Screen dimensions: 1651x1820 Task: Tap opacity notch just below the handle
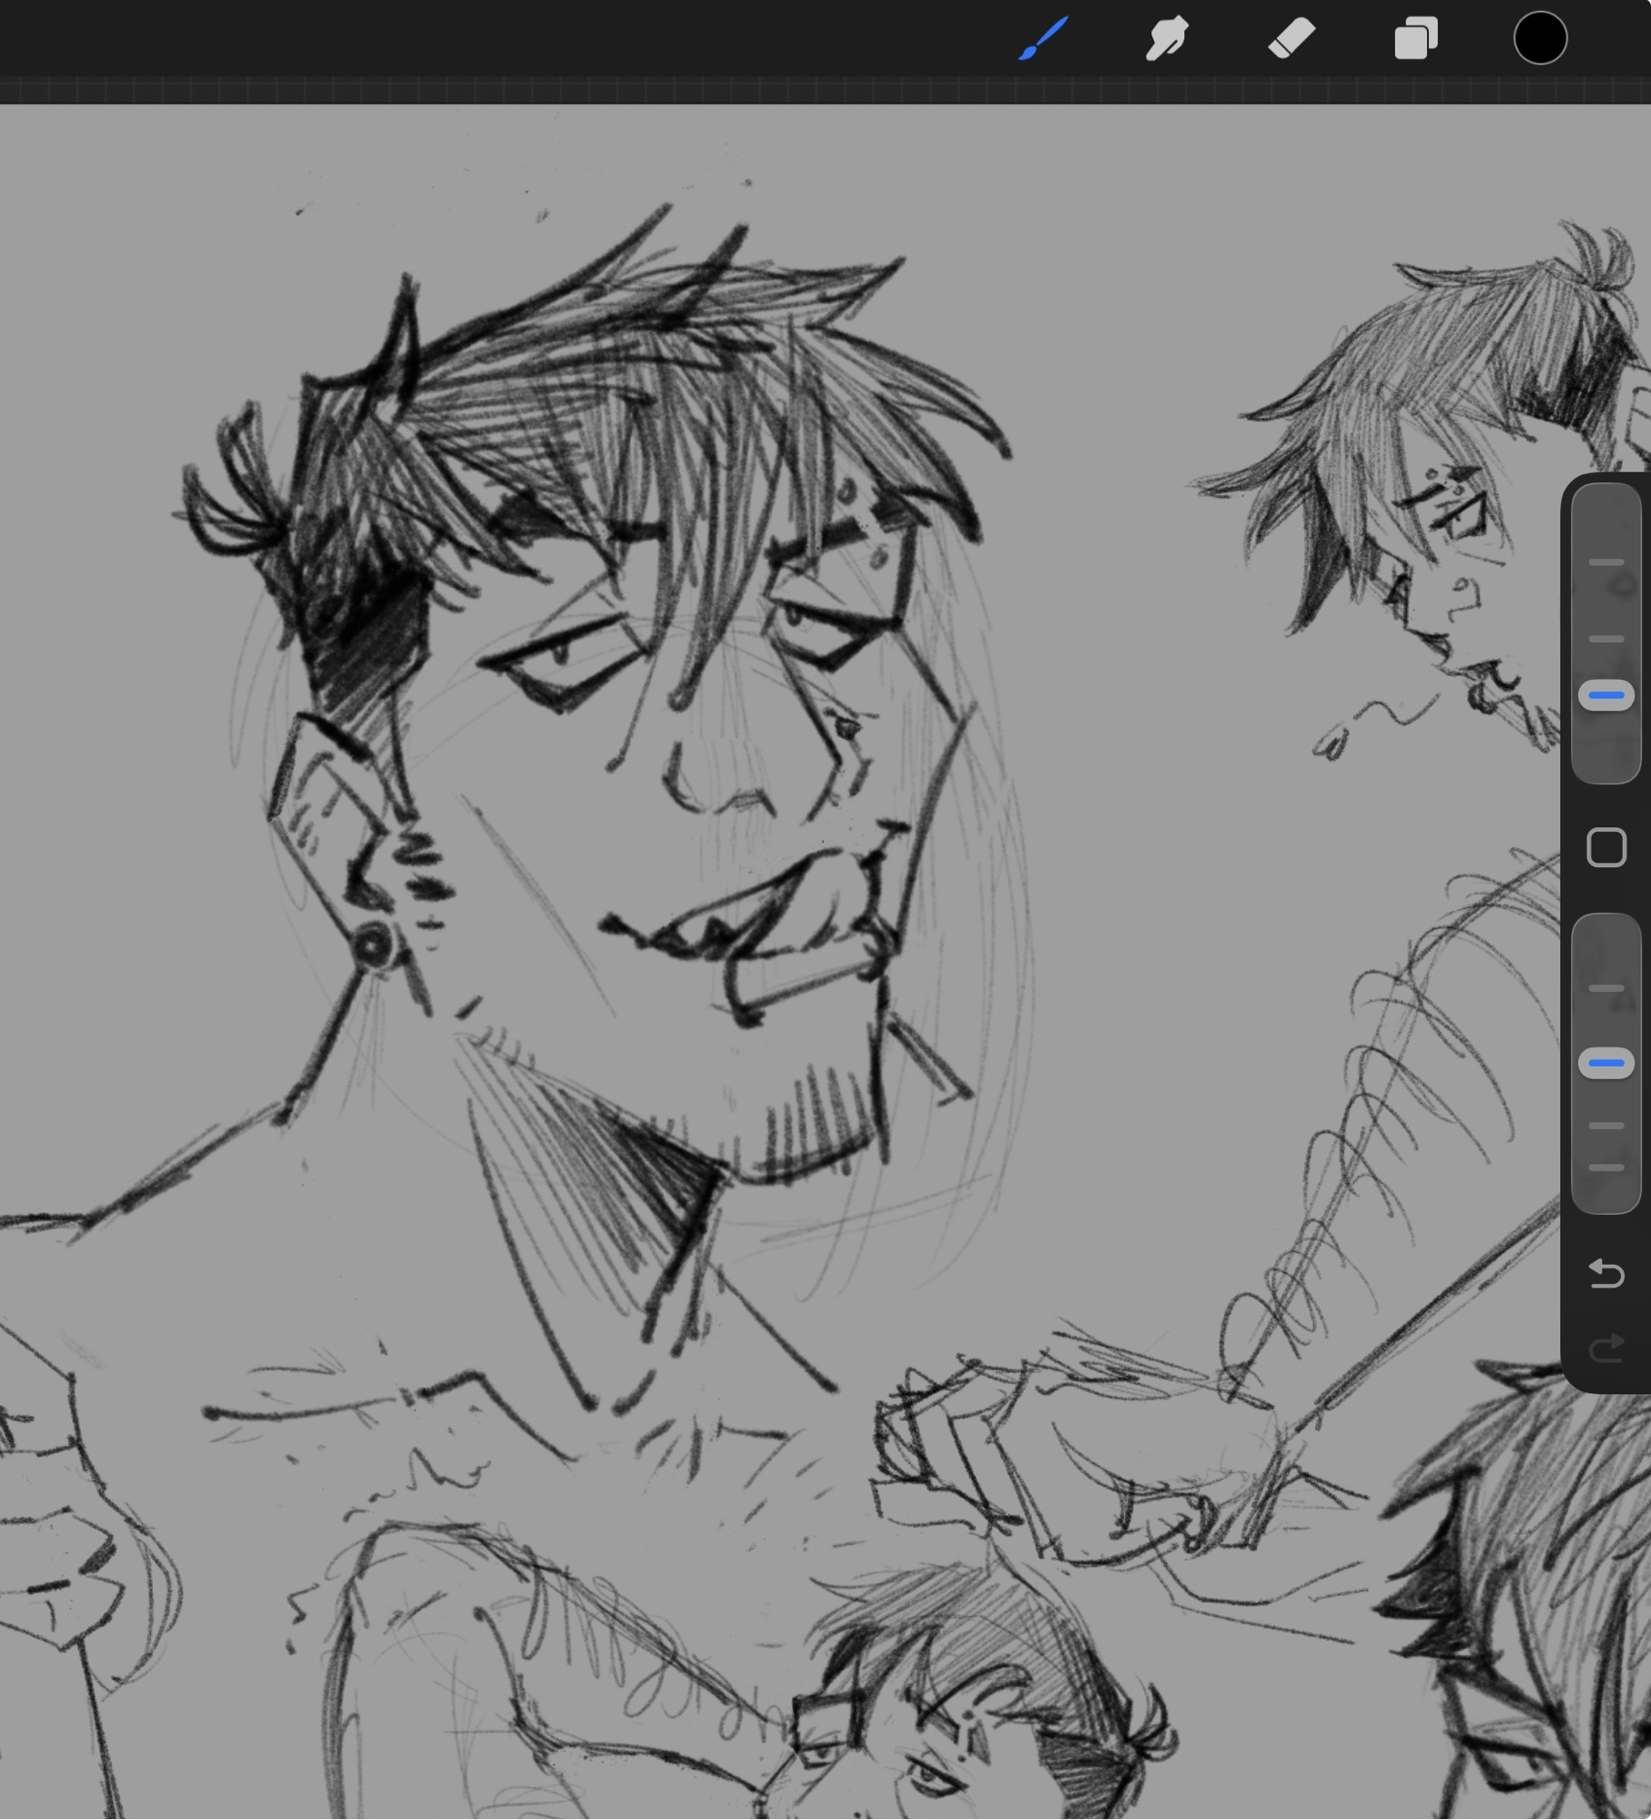pos(1605,1126)
